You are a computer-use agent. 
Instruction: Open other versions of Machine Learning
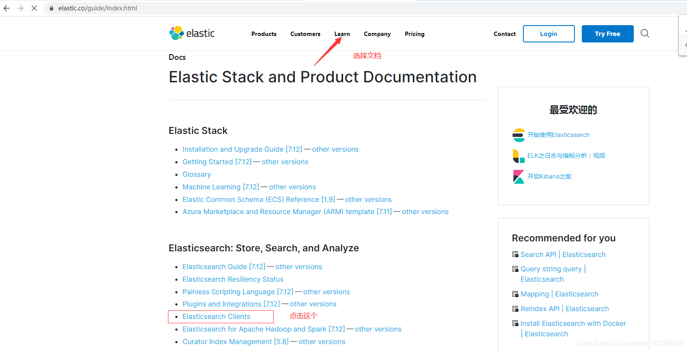(x=292, y=187)
